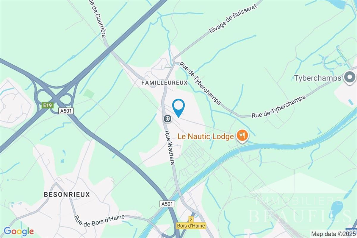
Task: Click the blue location pin marker
Action: (x=178, y=107)
